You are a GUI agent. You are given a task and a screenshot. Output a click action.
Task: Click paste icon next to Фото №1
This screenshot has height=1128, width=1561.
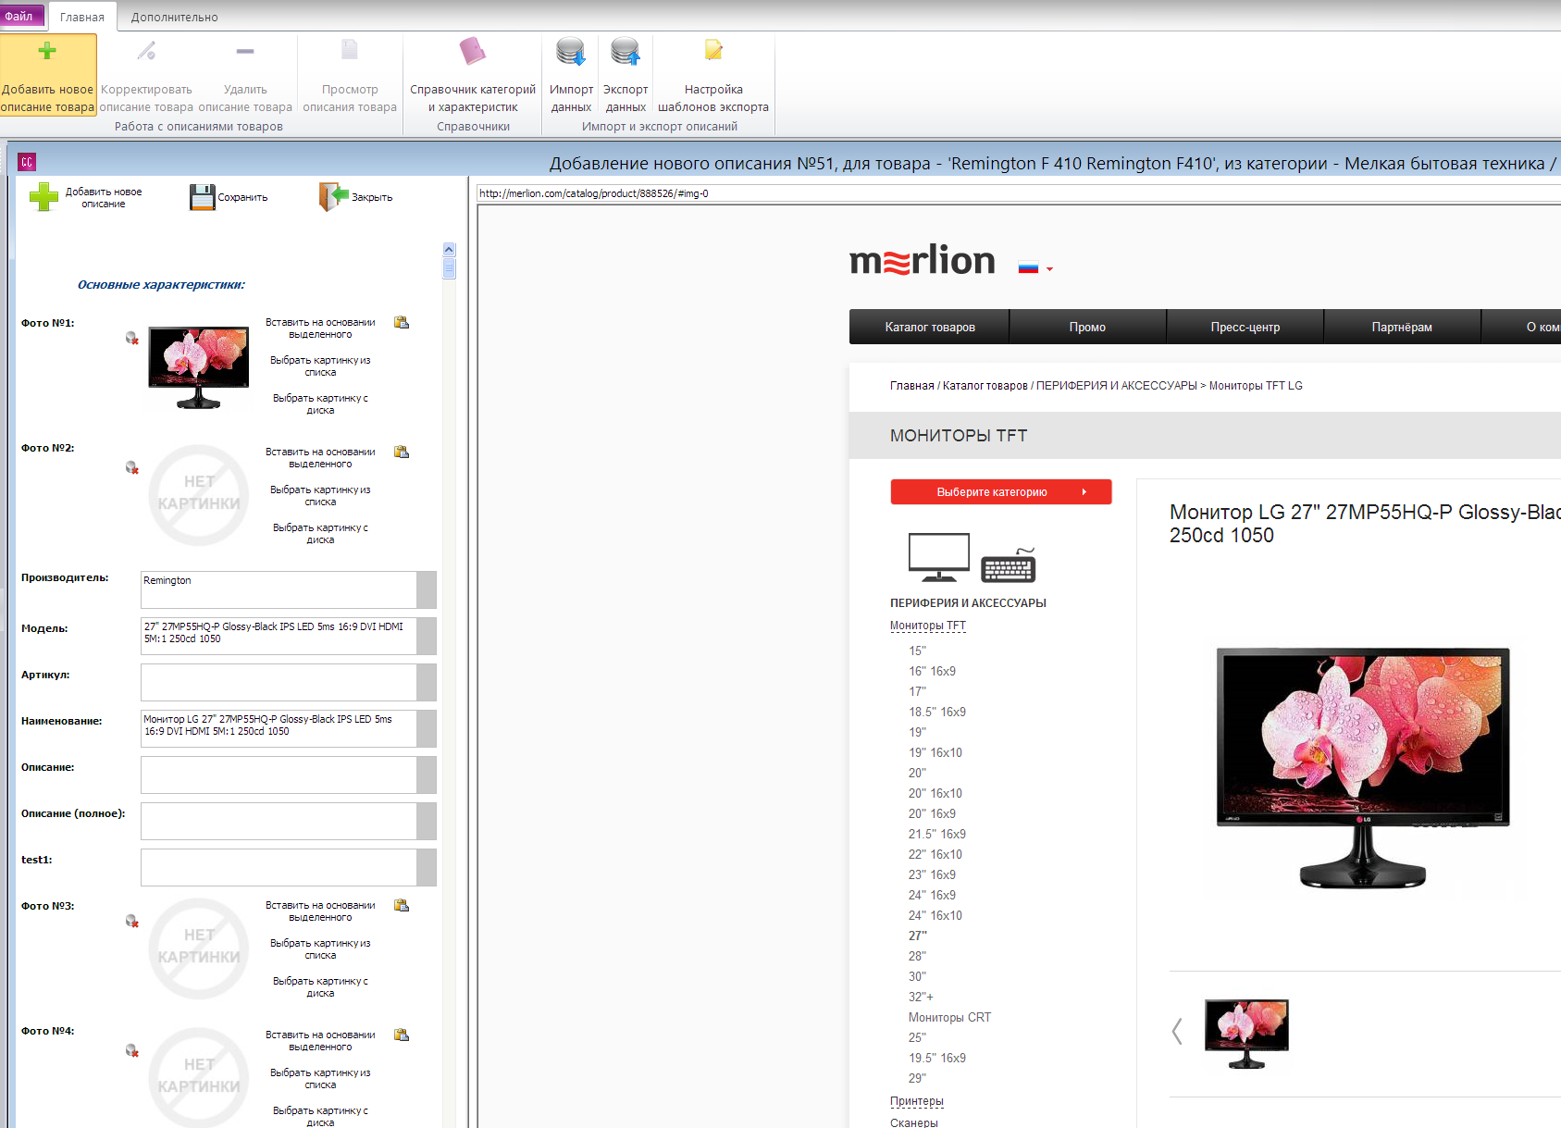pos(402,323)
